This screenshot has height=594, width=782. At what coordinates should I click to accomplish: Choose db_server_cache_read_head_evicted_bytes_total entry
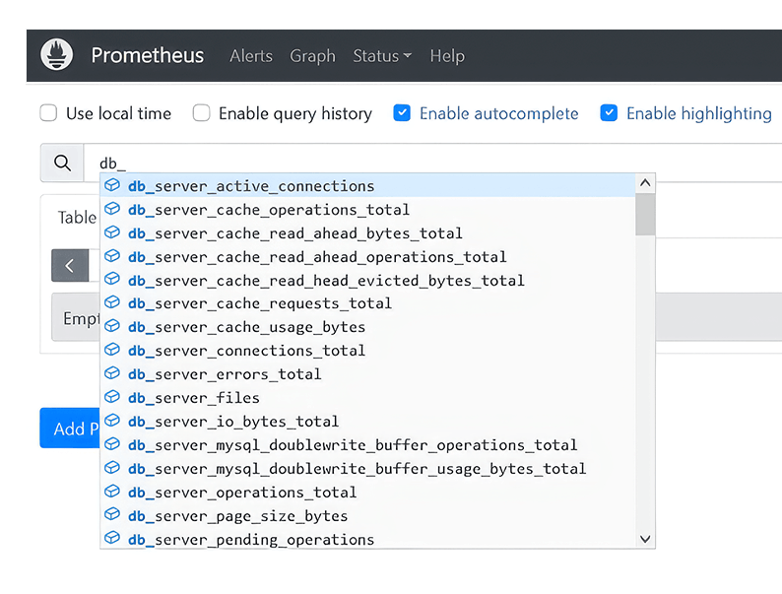tap(368, 280)
